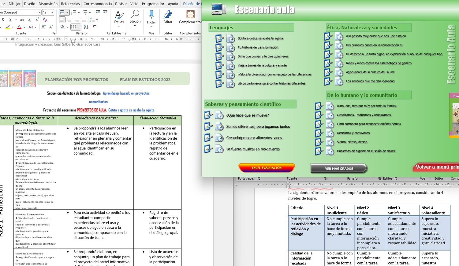Expand the line spacing dropdown

97,20
